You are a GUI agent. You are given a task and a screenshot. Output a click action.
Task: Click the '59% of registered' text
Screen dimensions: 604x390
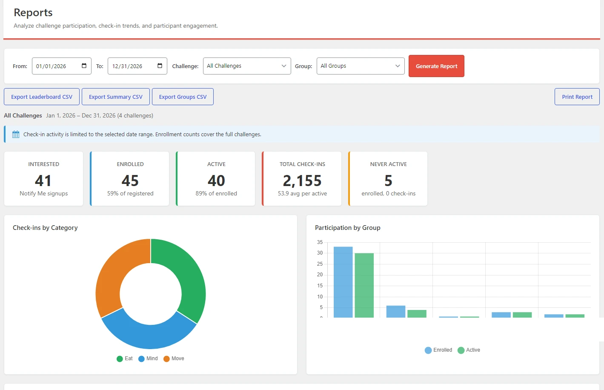coord(130,193)
